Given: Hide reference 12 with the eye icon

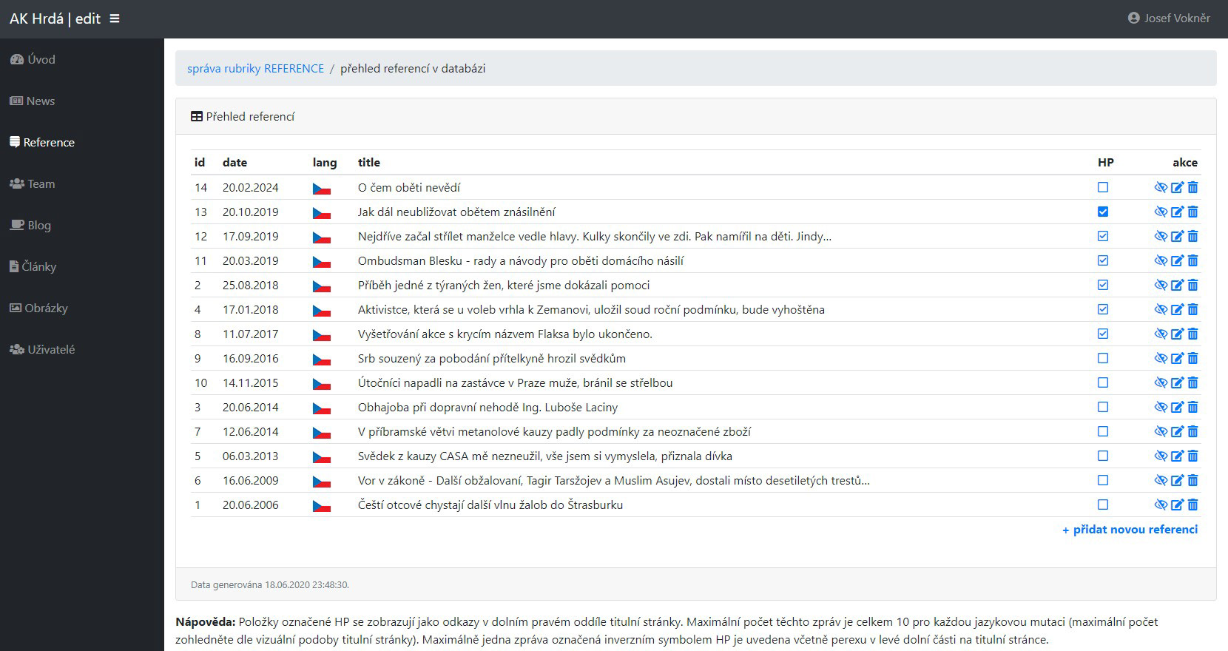Looking at the screenshot, I should coord(1161,237).
